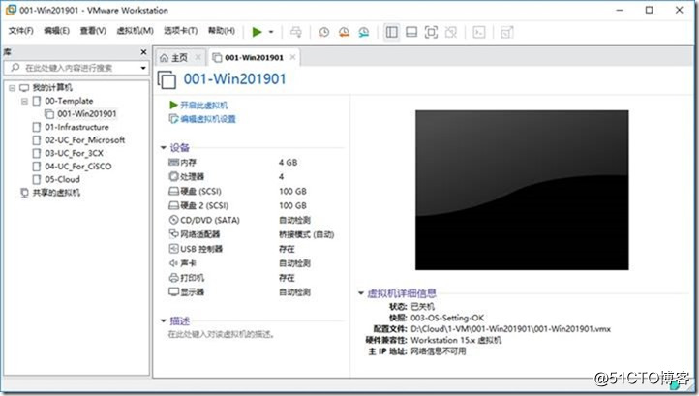Click the virtual machine screen thumbnail
Viewport: 699px width, 396px height.
pos(522,190)
